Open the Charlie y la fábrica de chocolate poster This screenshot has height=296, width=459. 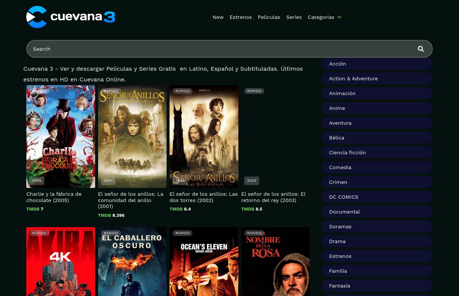[61, 137]
